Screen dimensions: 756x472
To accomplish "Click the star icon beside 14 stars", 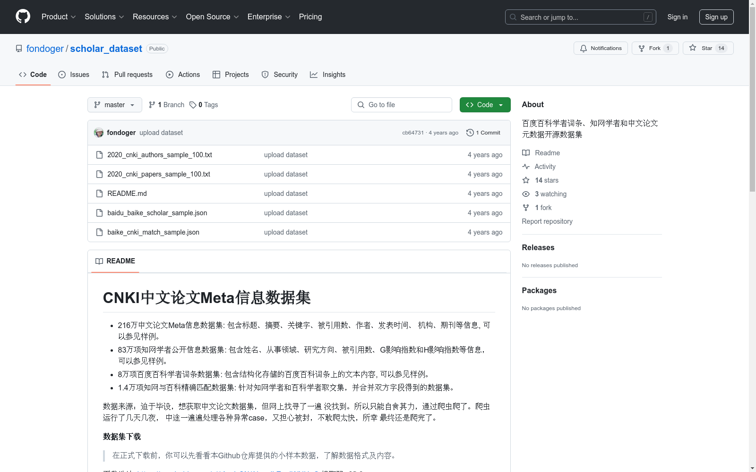I will (x=526, y=180).
